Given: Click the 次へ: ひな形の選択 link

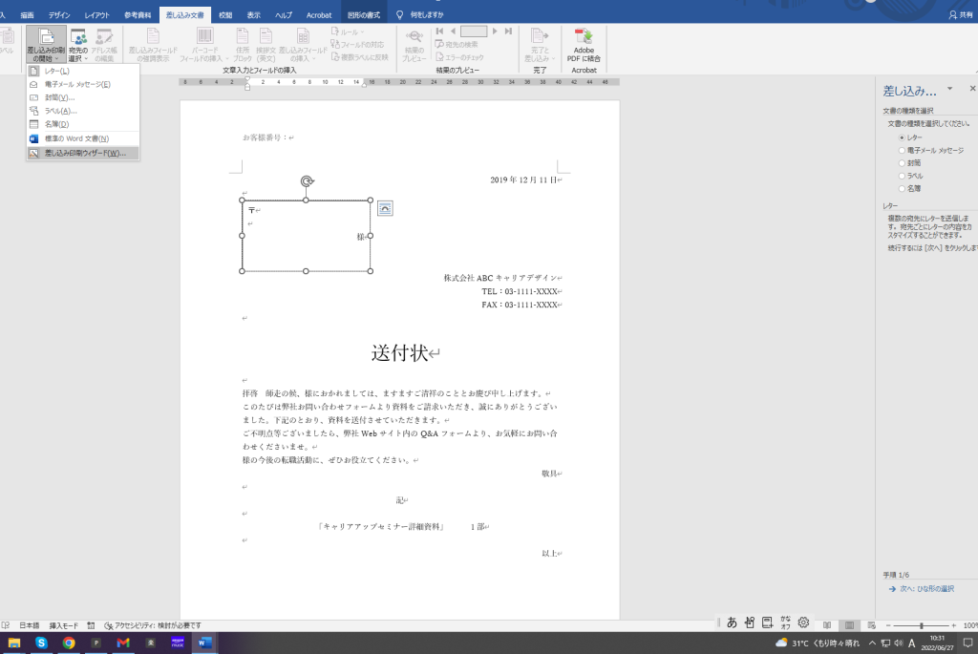Looking at the screenshot, I should pyautogui.click(x=926, y=589).
